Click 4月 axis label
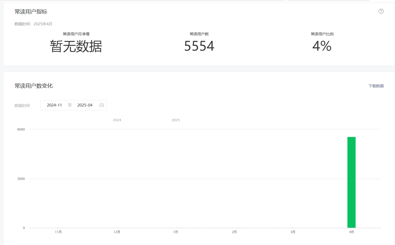395x245 pixels. click(x=352, y=232)
